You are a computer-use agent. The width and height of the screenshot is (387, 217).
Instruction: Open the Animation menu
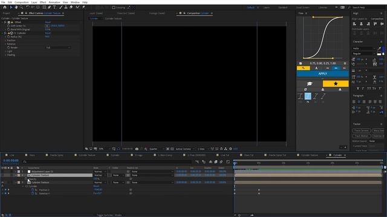[54, 2]
